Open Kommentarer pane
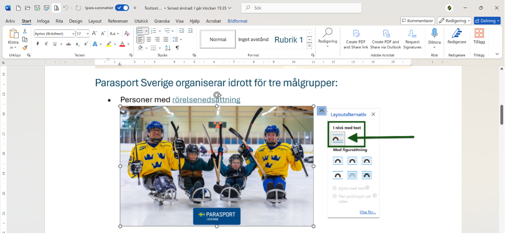Viewport: 506px width, 234px height. 418,21
